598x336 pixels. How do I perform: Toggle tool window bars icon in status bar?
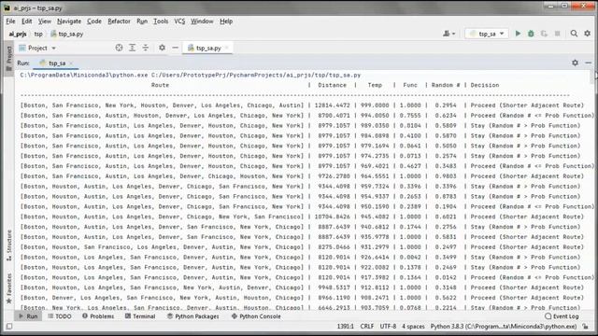[9, 327]
